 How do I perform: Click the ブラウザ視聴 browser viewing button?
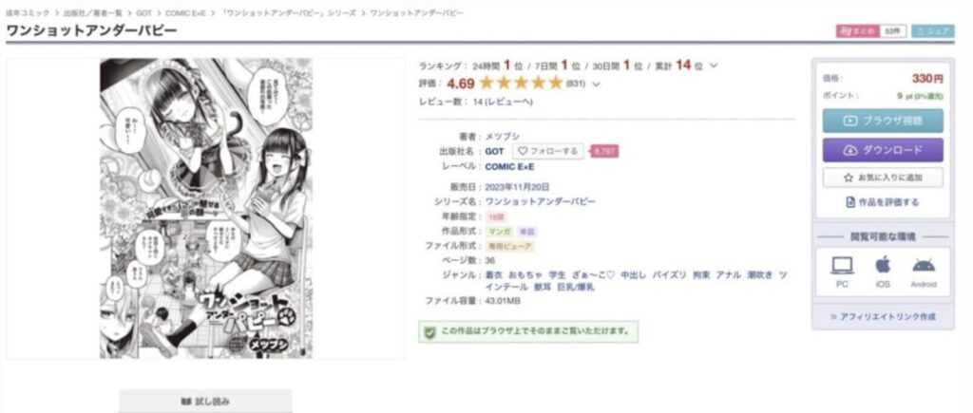[883, 121]
